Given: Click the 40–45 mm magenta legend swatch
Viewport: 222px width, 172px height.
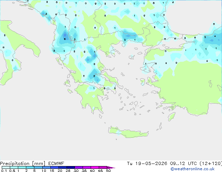Looking at the screenshot, I should [x=95, y=167].
